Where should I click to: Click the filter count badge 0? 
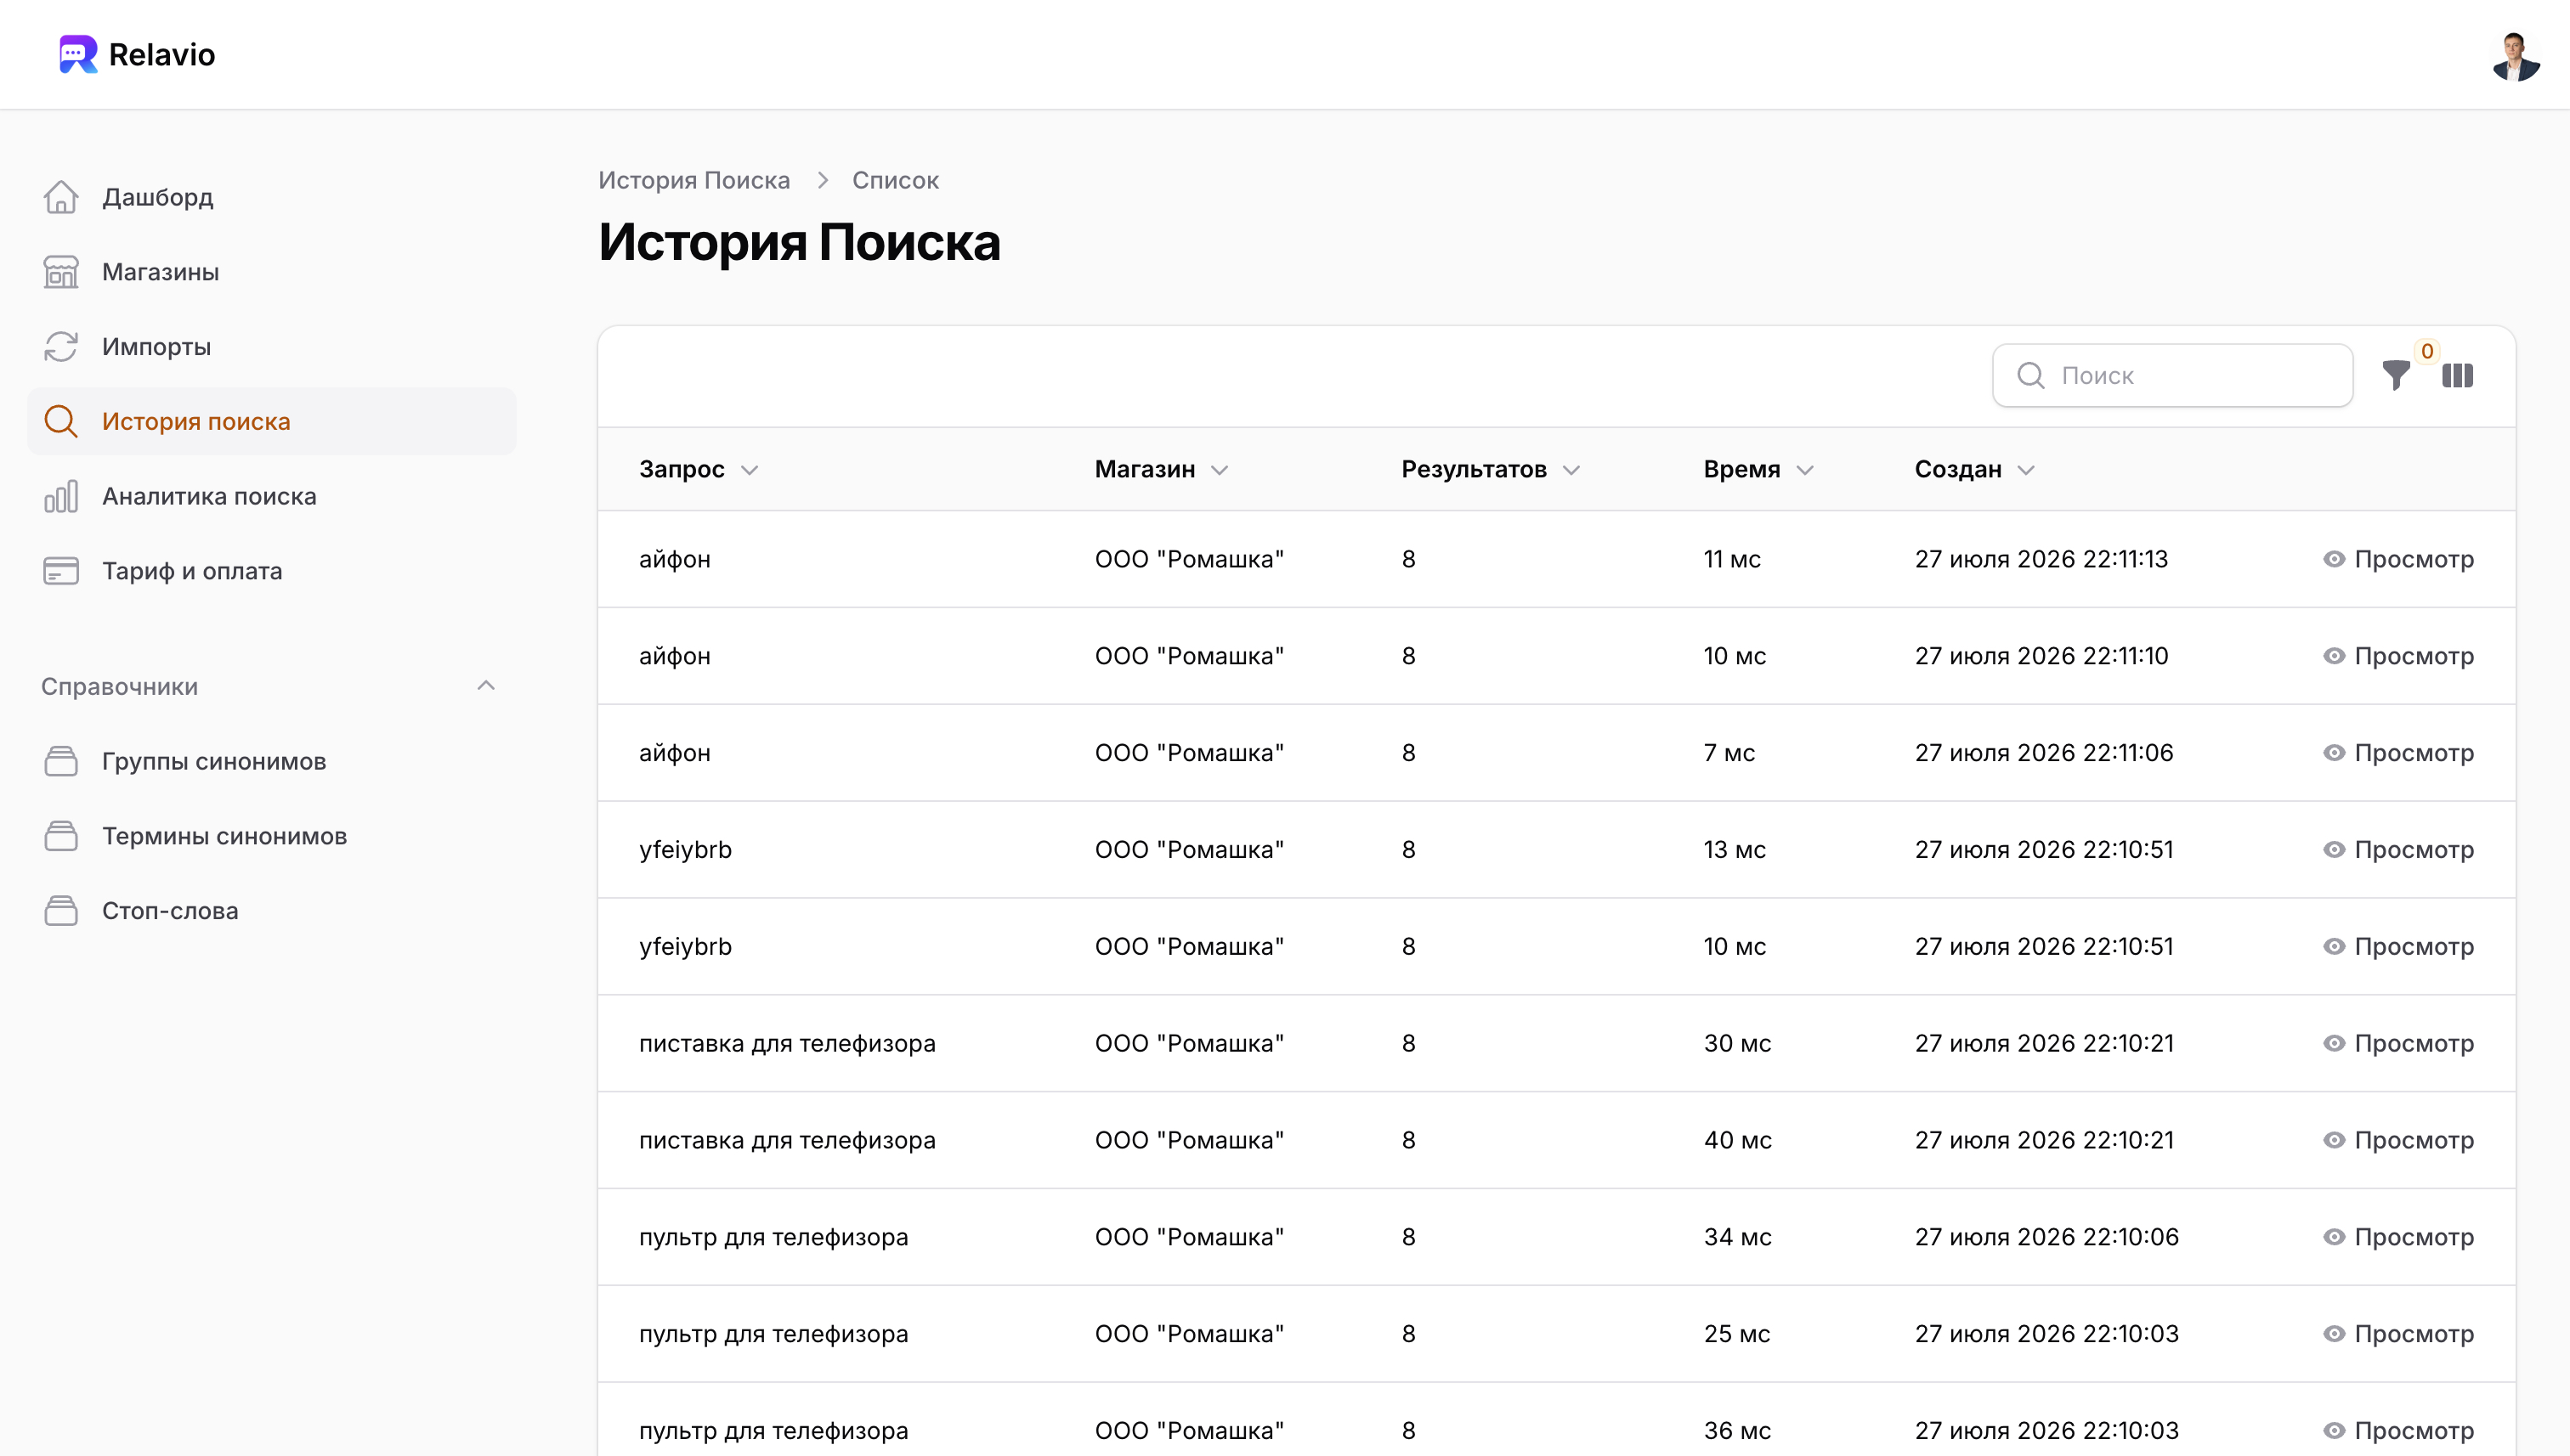pos(2427,351)
